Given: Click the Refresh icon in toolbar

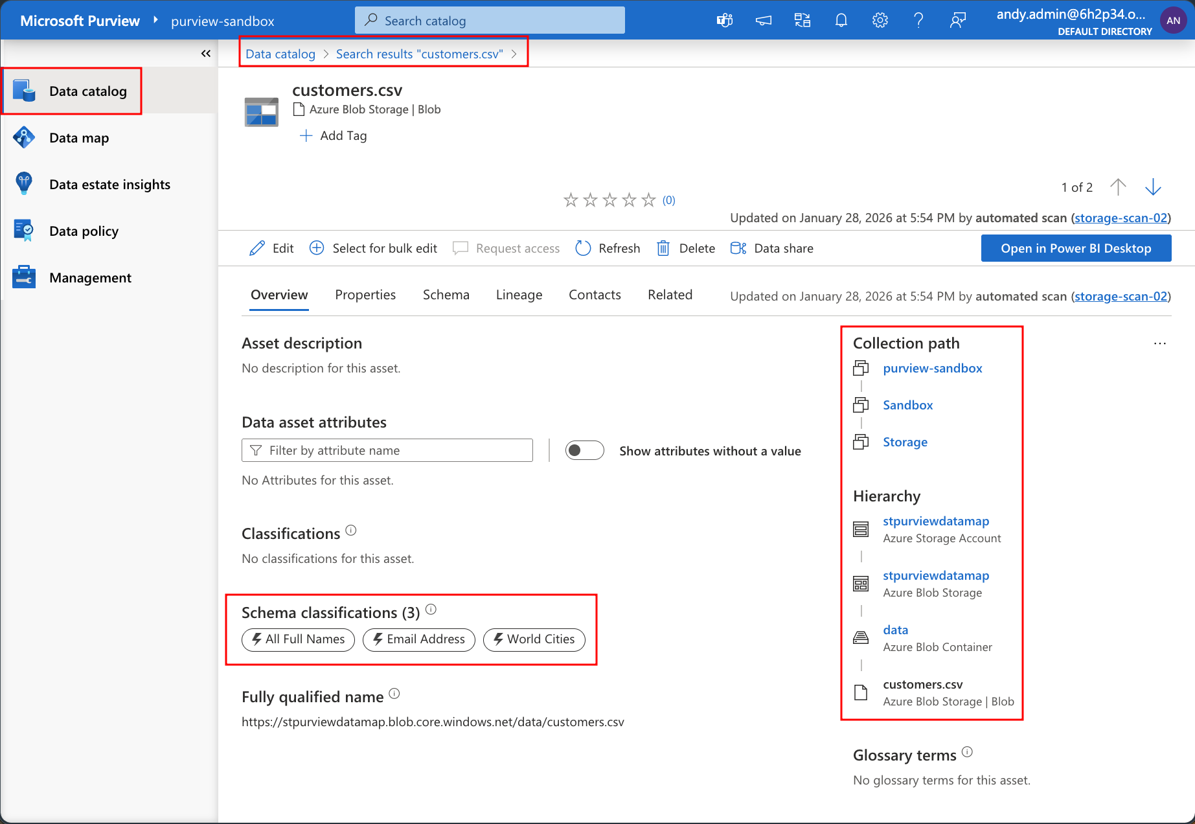Looking at the screenshot, I should pyautogui.click(x=583, y=248).
